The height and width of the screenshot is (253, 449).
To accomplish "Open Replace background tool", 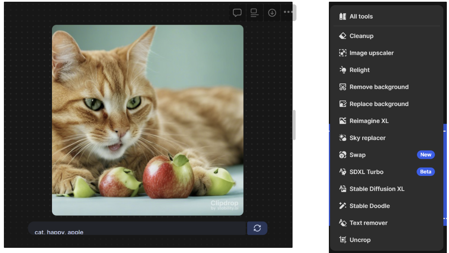I will click(x=379, y=104).
